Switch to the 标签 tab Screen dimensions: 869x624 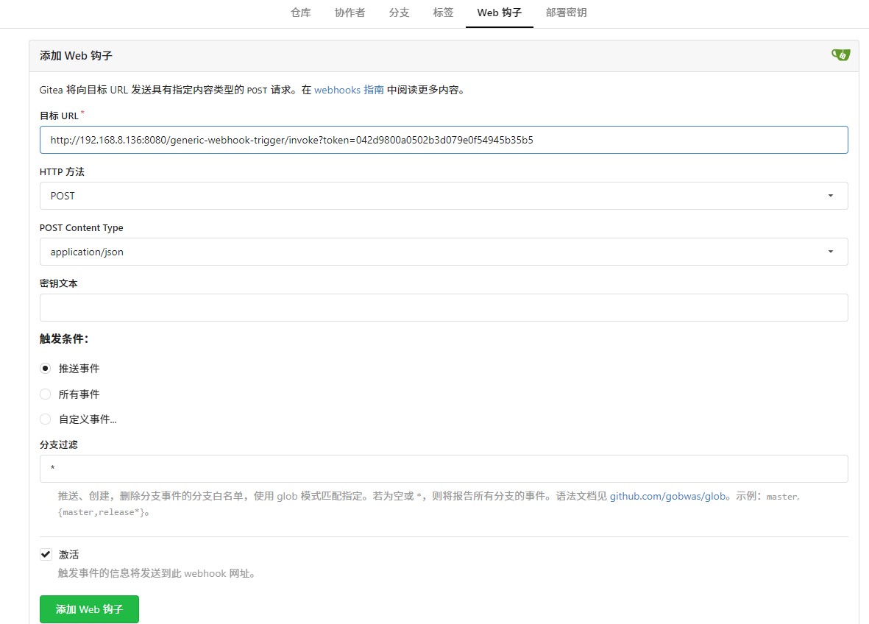[x=443, y=13]
